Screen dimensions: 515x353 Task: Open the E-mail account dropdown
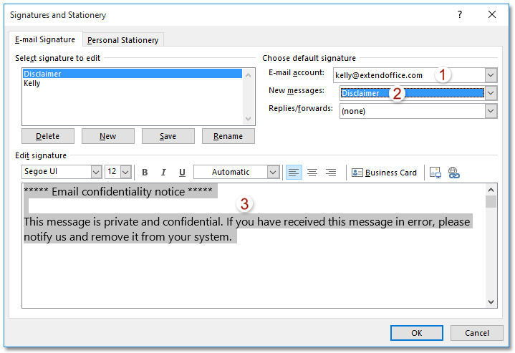(x=491, y=74)
